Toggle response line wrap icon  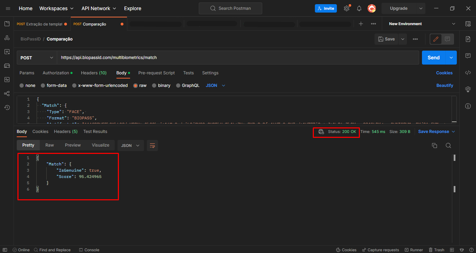coord(152,146)
